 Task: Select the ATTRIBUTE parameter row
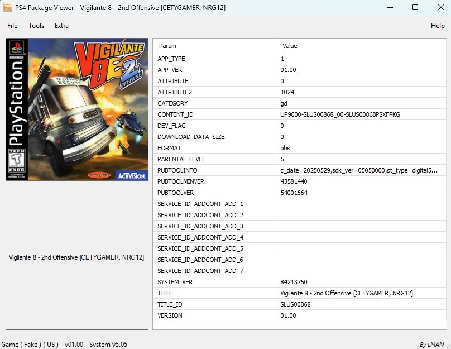point(299,81)
